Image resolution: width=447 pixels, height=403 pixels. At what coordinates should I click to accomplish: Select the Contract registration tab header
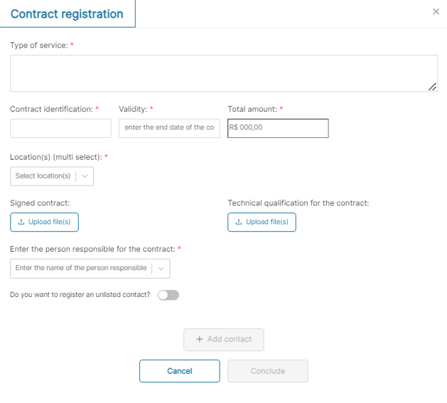[67, 14]
